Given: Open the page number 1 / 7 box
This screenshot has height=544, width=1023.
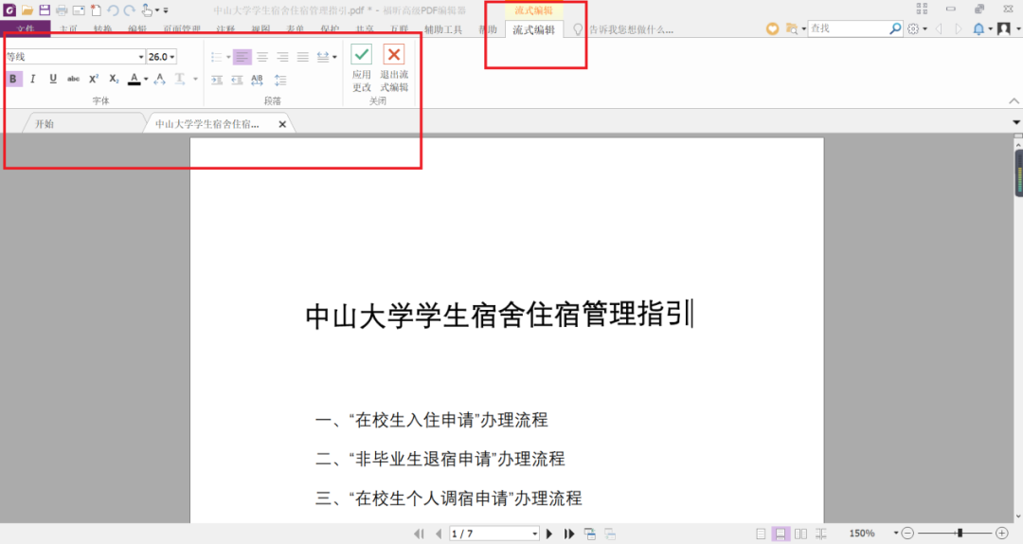Looking at the screenshot, I should click(x=494, y=534).
